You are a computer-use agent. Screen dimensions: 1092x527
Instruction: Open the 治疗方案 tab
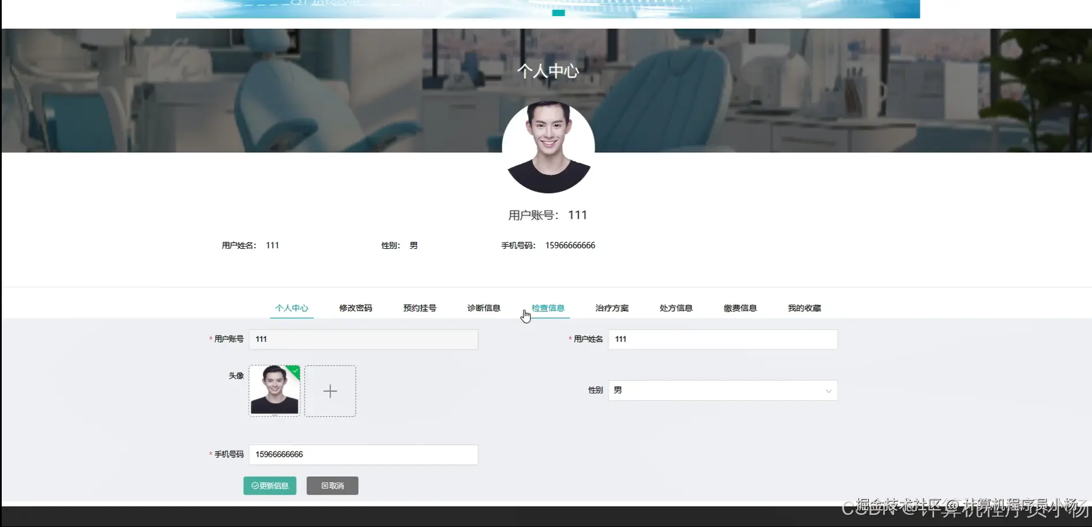[612, 308]
